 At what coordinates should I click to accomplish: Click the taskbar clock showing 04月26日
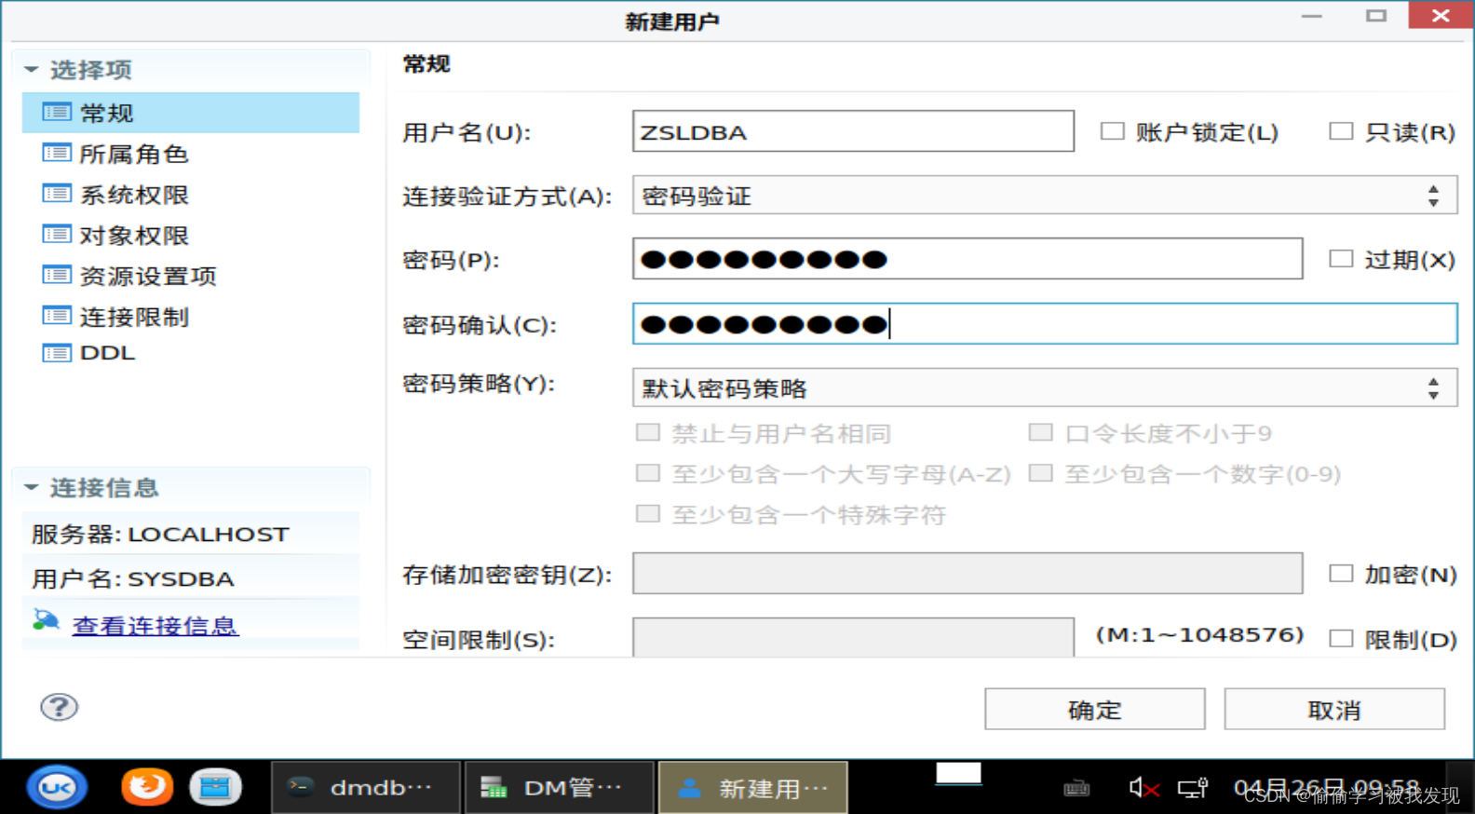[x=1327, y=788]
